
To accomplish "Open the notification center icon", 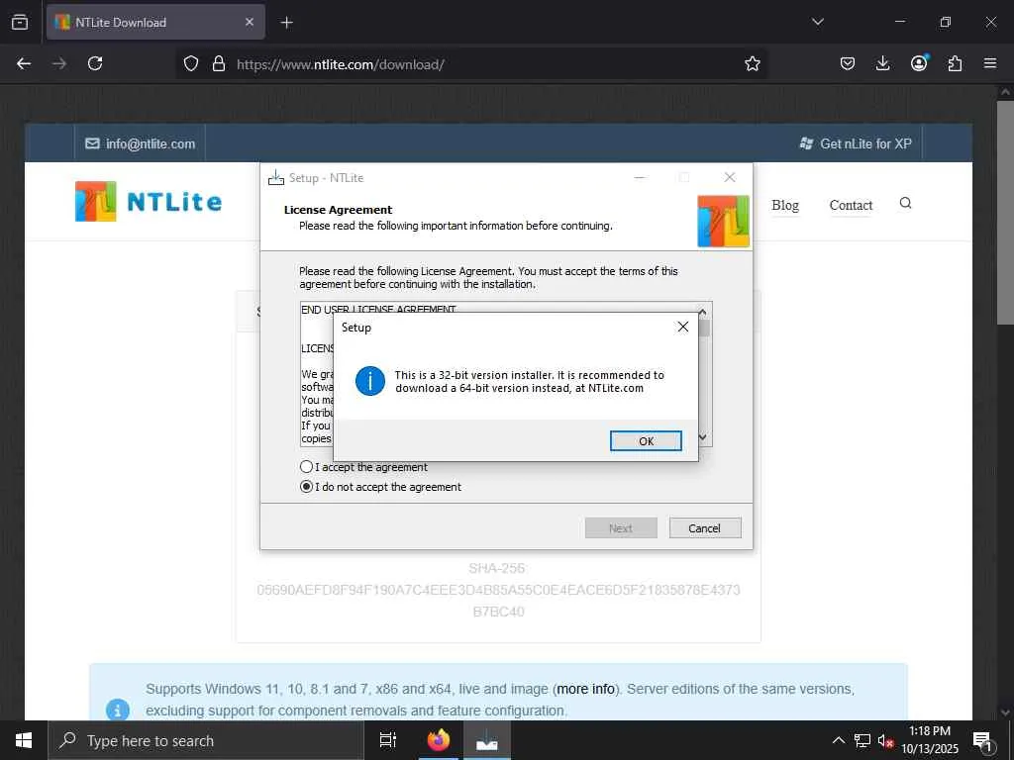I will click(983, 740).
